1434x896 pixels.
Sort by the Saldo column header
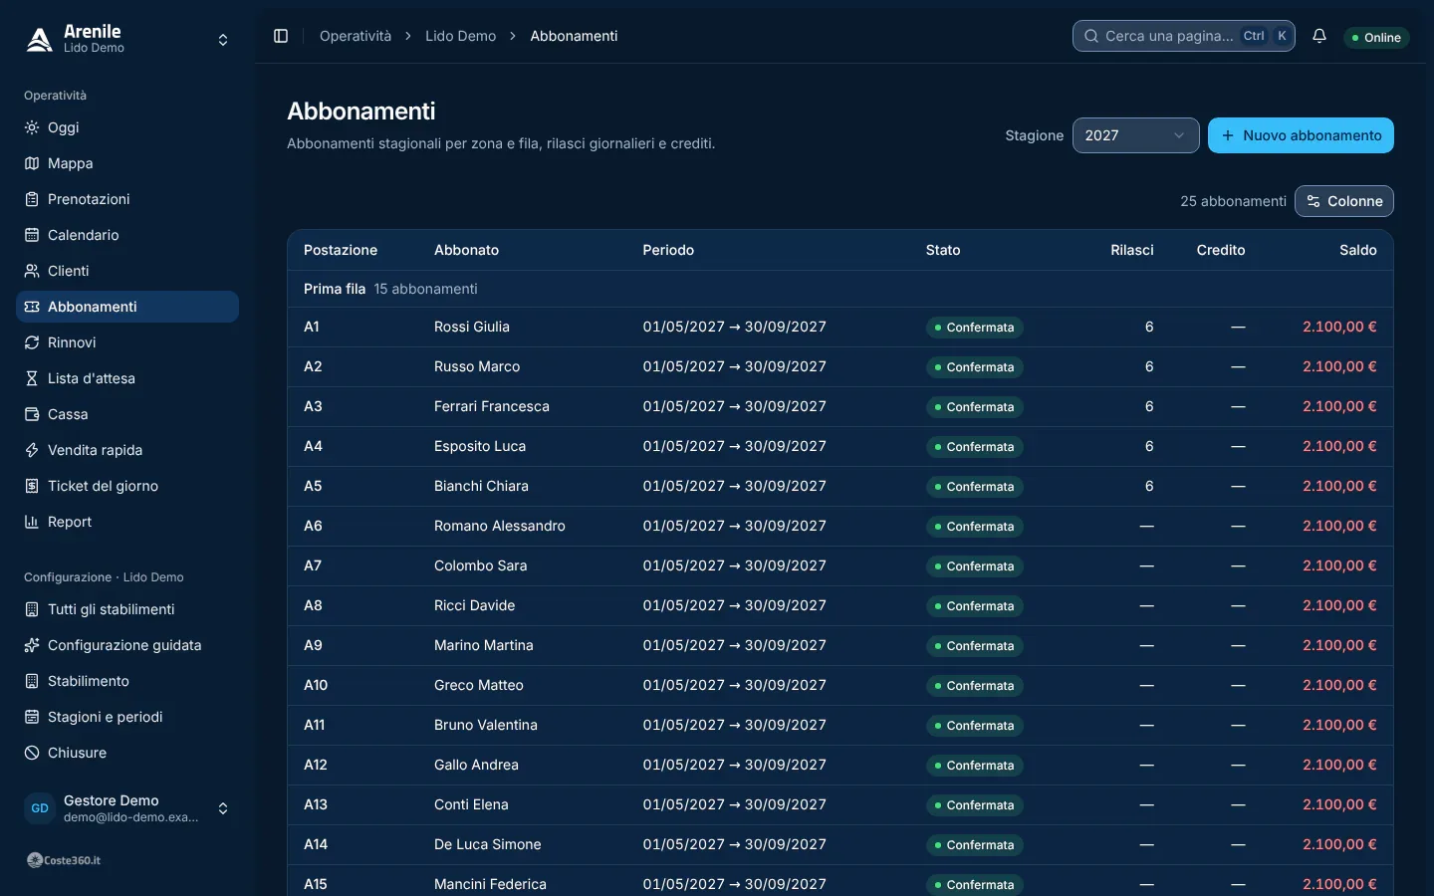tap(1358, 250)
